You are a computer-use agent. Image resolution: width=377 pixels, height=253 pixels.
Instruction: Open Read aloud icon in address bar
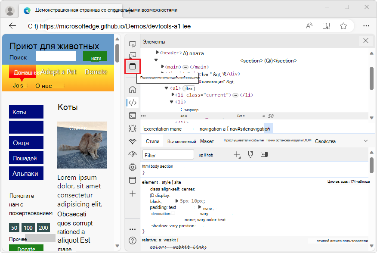(309, 26)
